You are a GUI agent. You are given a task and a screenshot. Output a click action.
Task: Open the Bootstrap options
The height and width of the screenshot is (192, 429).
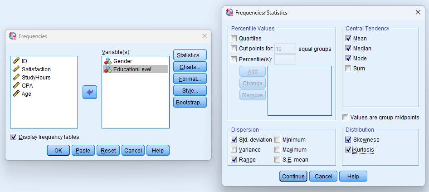click(x=190, y=102)
